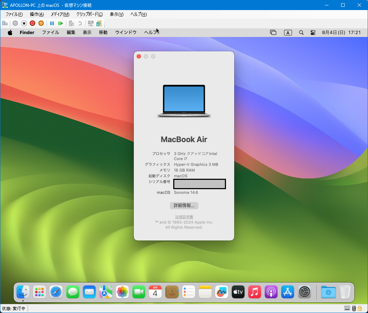
Task: Open the ファイル(F) Hyper-V menu
Action: tap(14, 14)
